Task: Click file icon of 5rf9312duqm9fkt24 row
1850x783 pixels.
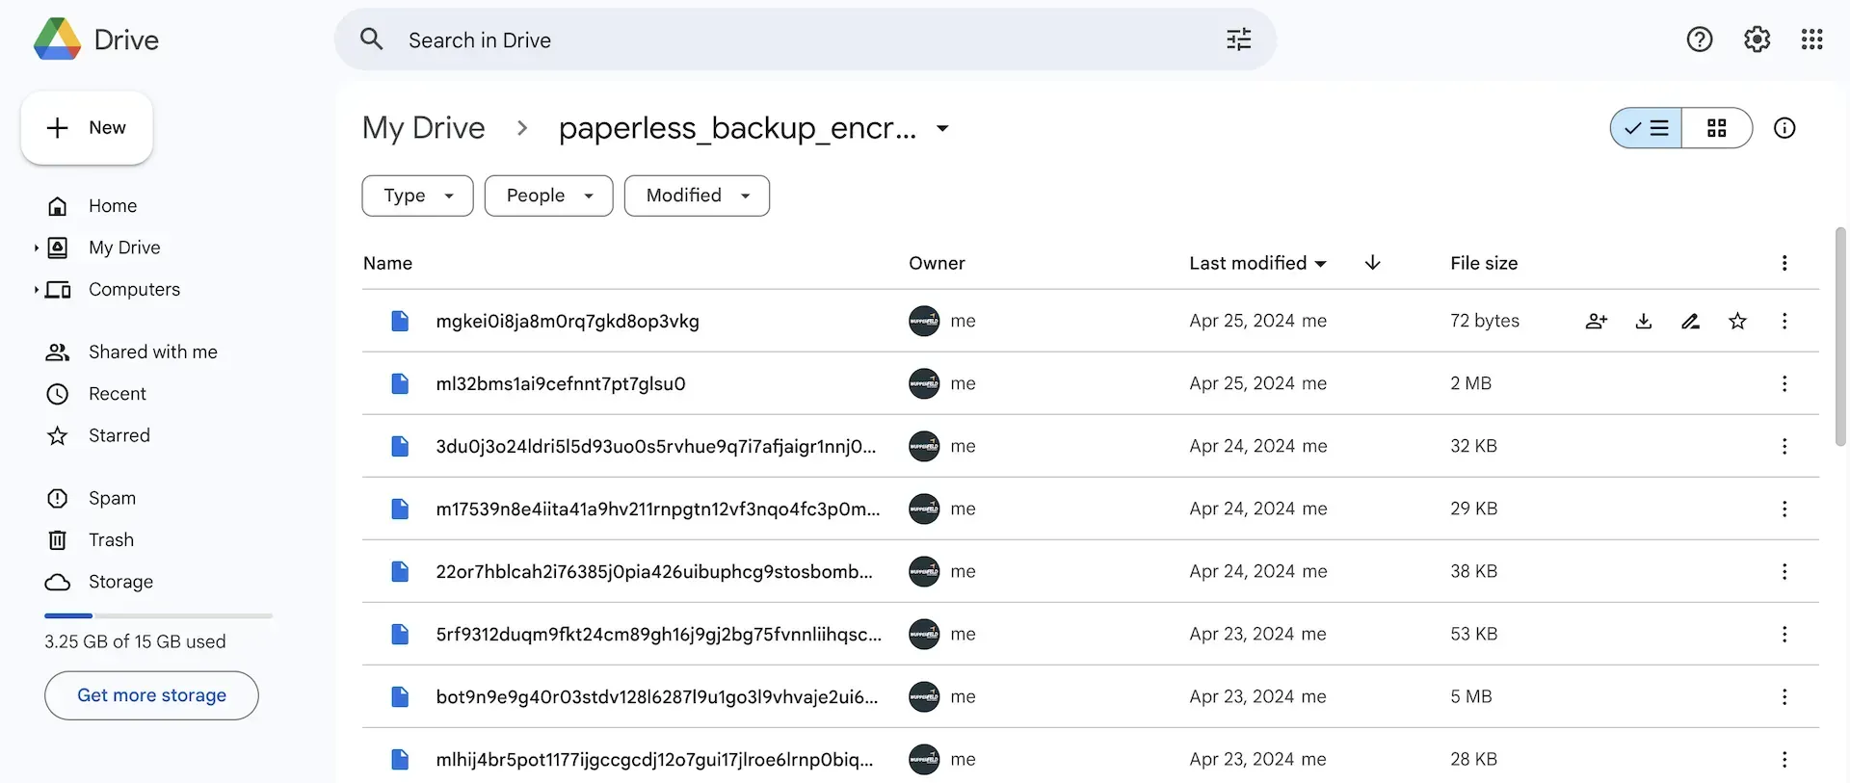Action: [400, 634]
